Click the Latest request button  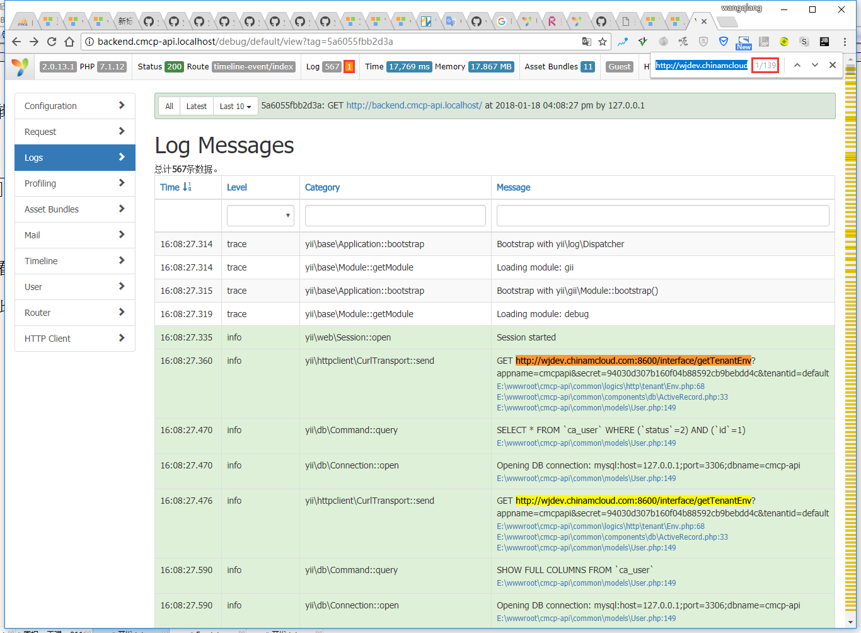(x=196, y=107)
